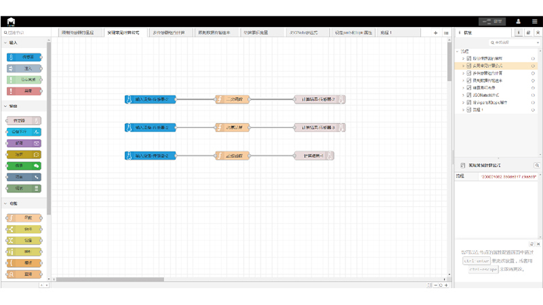Toggle the first flow's enable circle in sidebar
Screen dimensions: 543x305
point(533,59)
